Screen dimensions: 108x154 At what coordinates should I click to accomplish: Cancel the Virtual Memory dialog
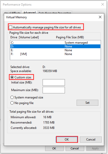click(91, 140)
